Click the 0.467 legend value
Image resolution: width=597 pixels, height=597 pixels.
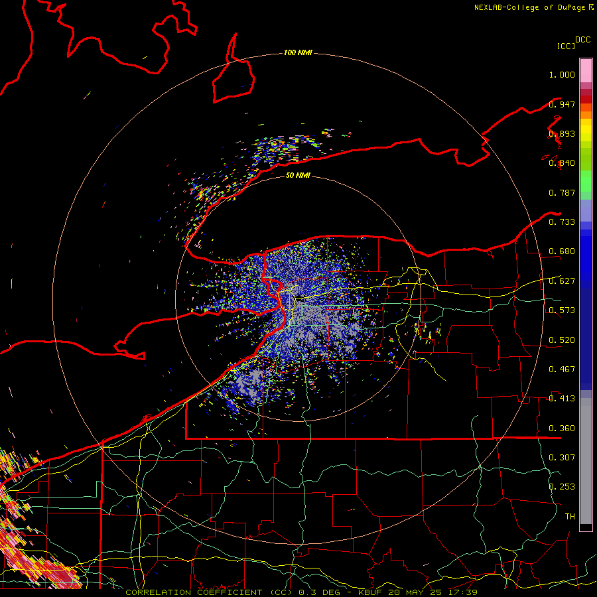coord(562,369)
